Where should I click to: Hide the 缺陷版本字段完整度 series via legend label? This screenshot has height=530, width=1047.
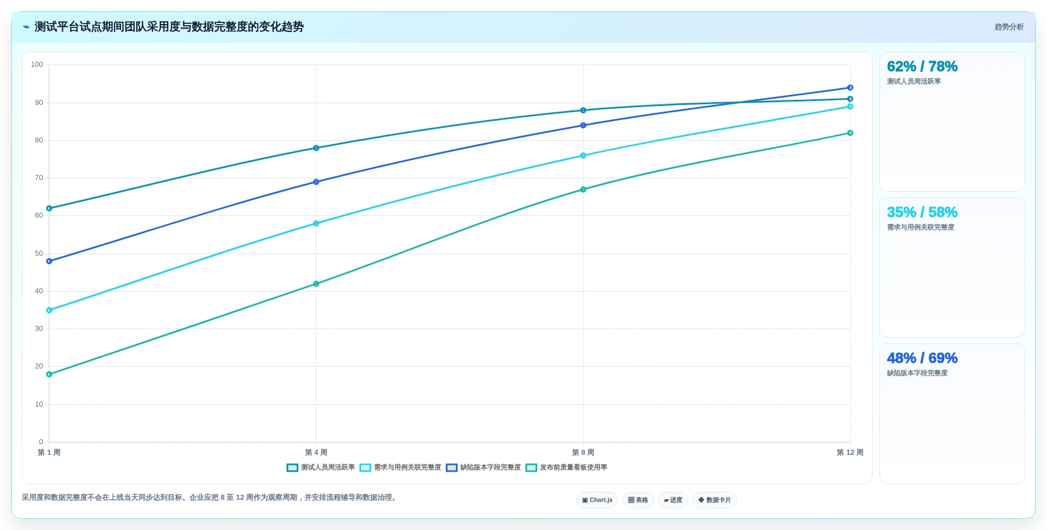click(490, 468)
